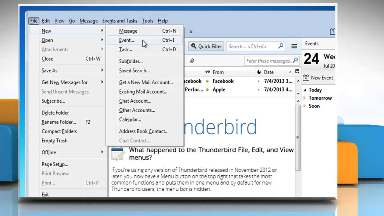
Task: Choose Address Book Contact...
Action: [145, 131]
